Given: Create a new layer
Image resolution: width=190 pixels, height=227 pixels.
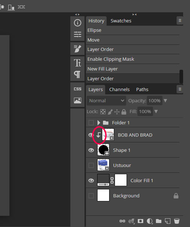Looking at the screenshot, I should 168,221.
